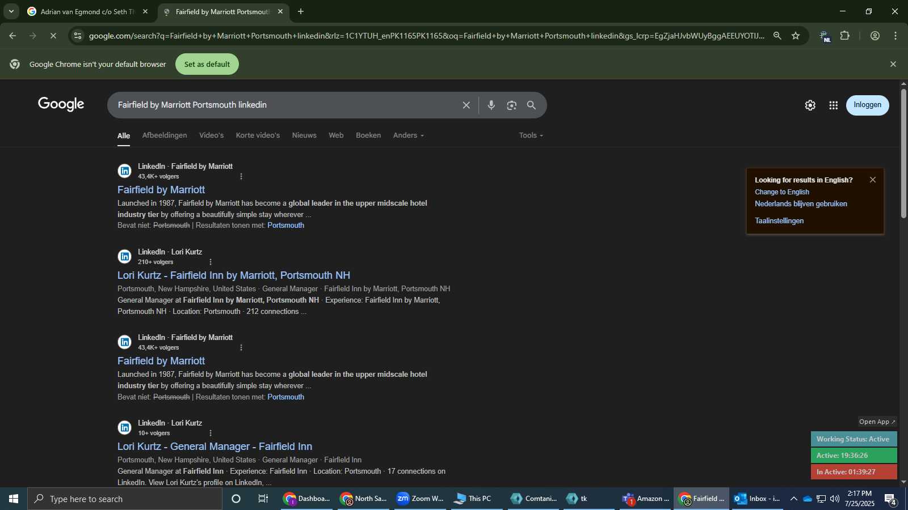Image resolution: width=908 pixels, height=510 pixels.
Task: Open Zoom Workplace from taskbar
Action: click(x=420, y=499)
